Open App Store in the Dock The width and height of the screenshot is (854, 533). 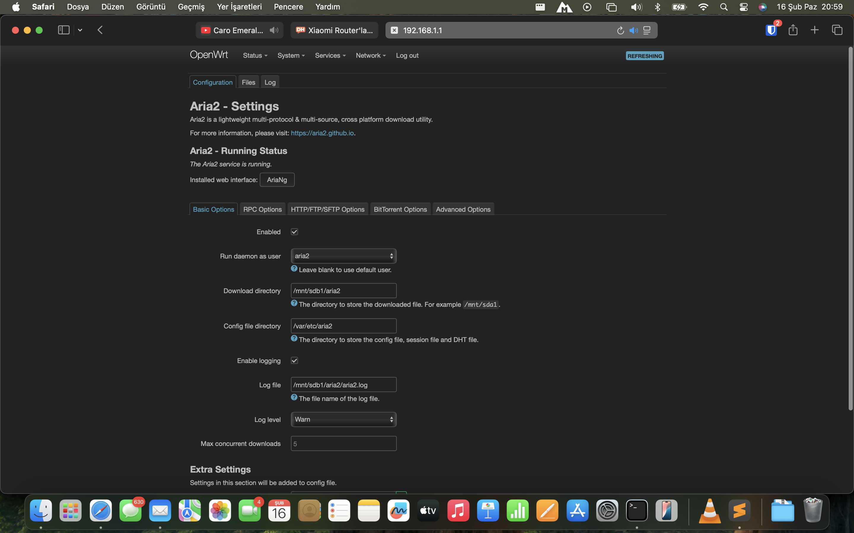click(x=577, y=510)
